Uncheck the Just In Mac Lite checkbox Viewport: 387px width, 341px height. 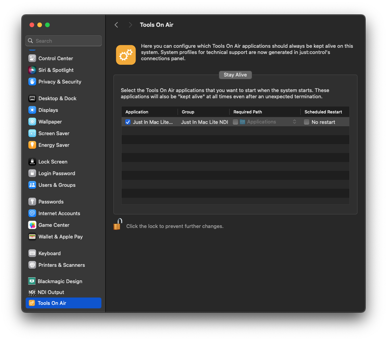tap(128, 122)
